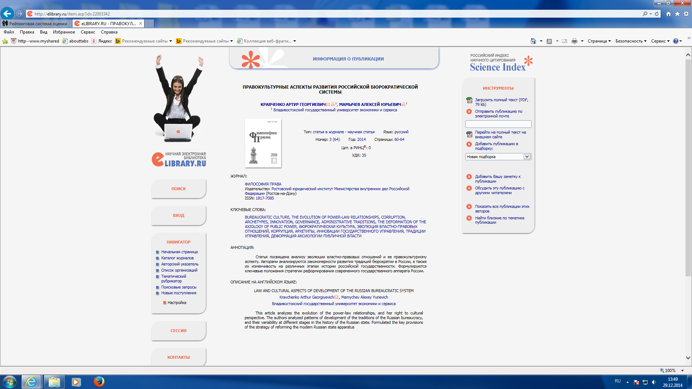Click the email address input field
This screenshot has width=692, height=389.
(x=498, y=124)
